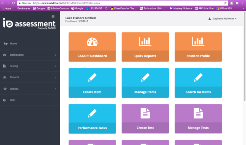This screenshot has height=145, width=246.
Task: Bookmark this page with the star icon
Action: (x=225, y=3)
